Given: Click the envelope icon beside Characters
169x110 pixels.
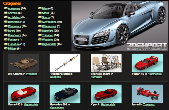Looking at the screenshot, I should click(x=6, y=26).
